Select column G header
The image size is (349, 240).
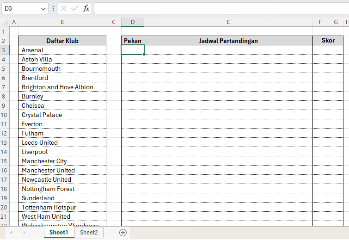click(336, 22)
